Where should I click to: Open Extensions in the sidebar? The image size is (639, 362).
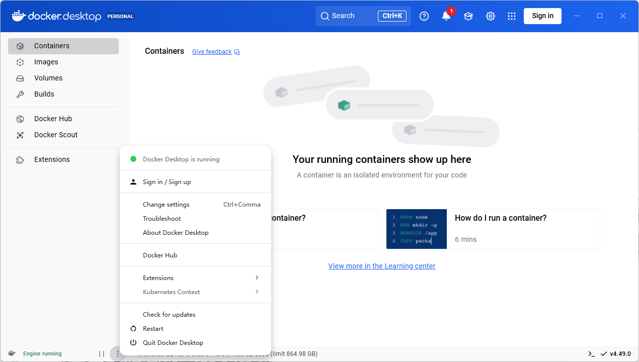pos(63,159)
